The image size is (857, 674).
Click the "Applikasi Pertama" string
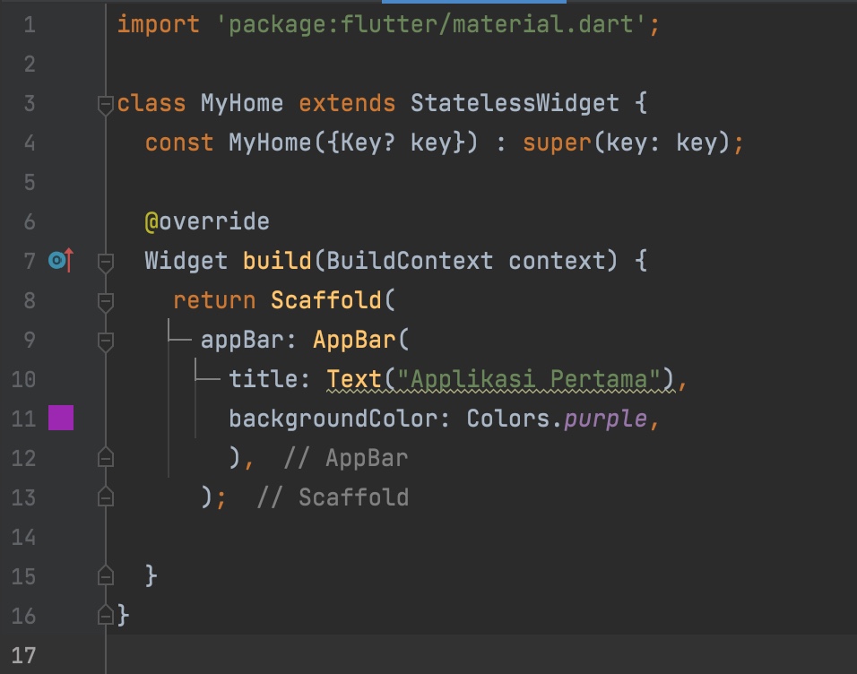point(529,379)
